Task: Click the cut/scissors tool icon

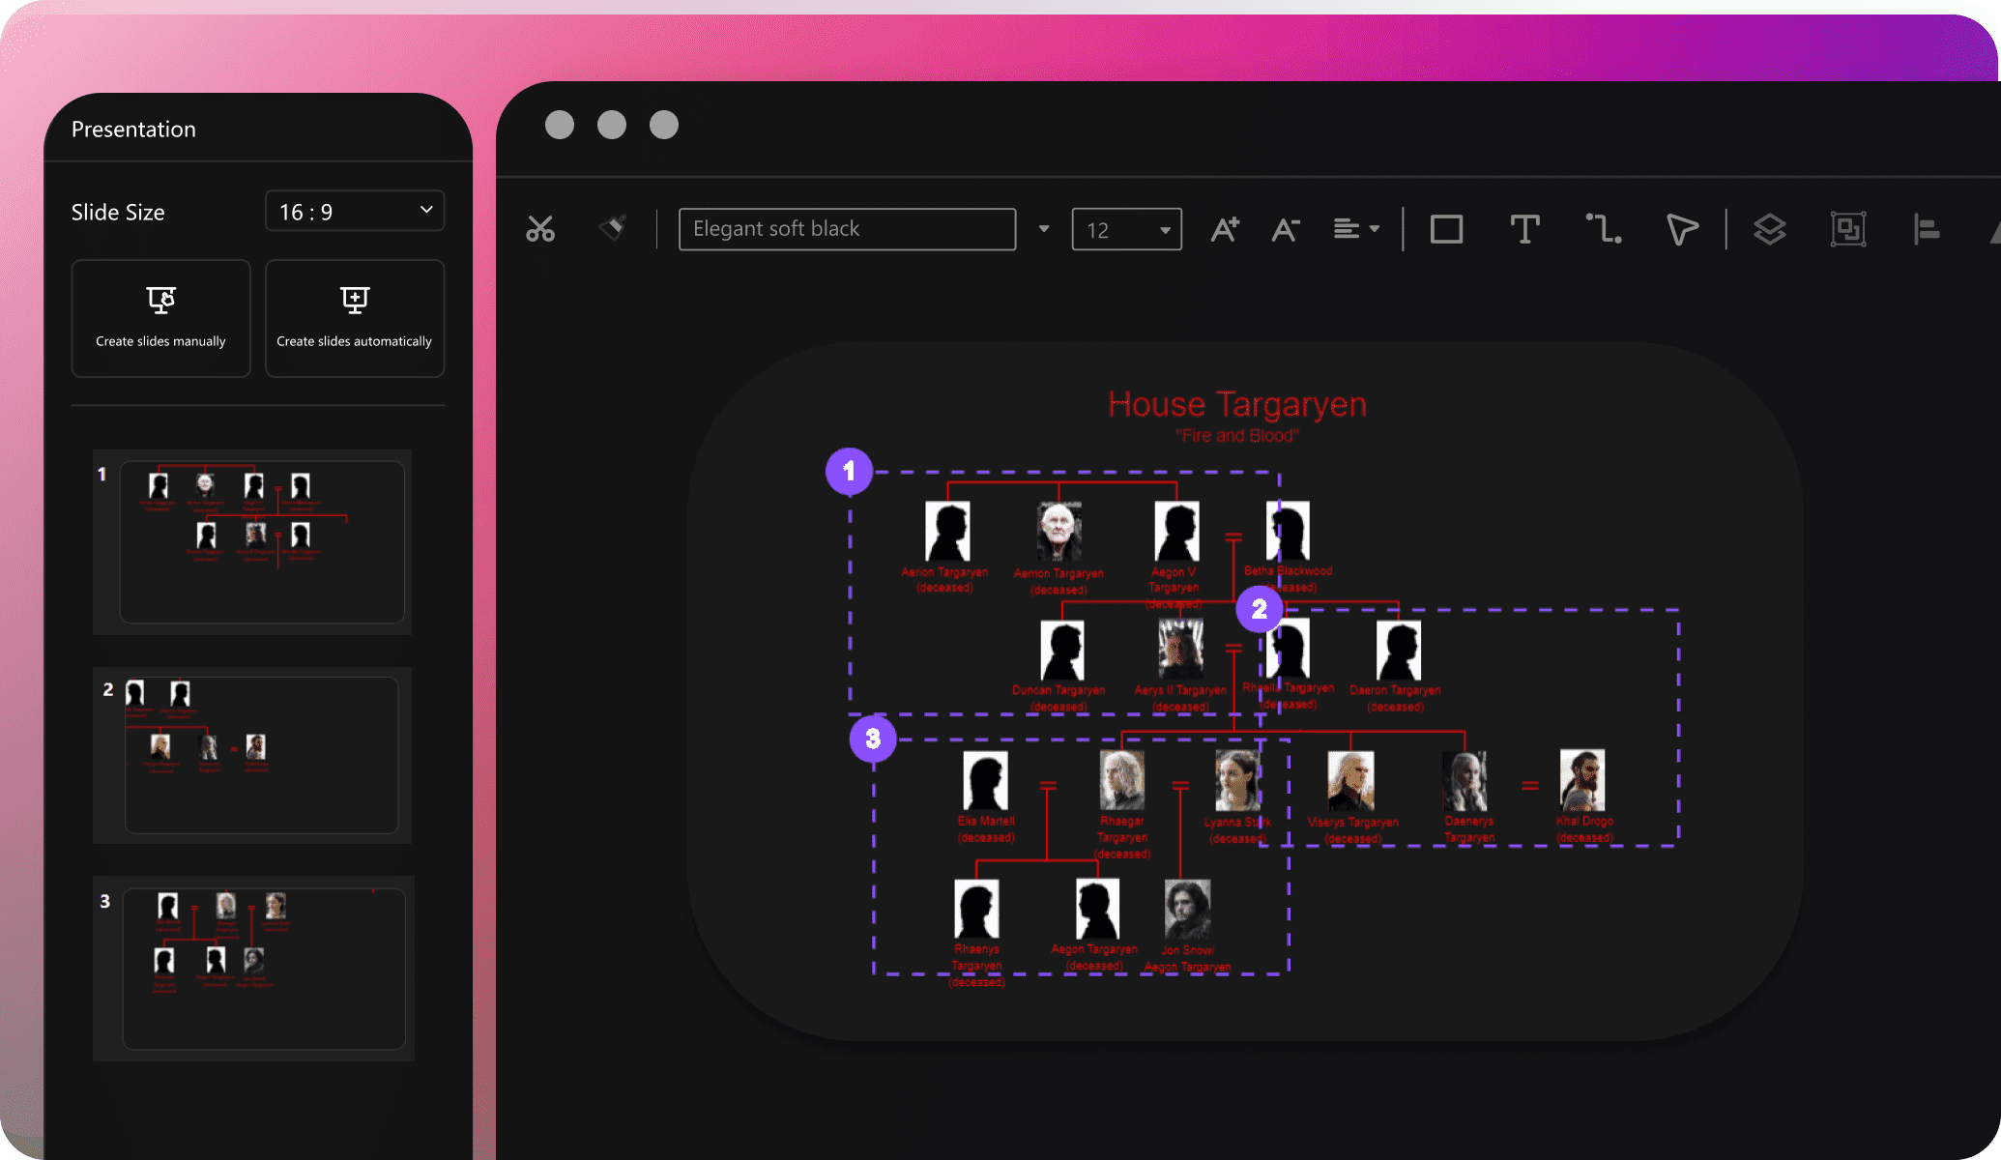Action: click(540, 228)
